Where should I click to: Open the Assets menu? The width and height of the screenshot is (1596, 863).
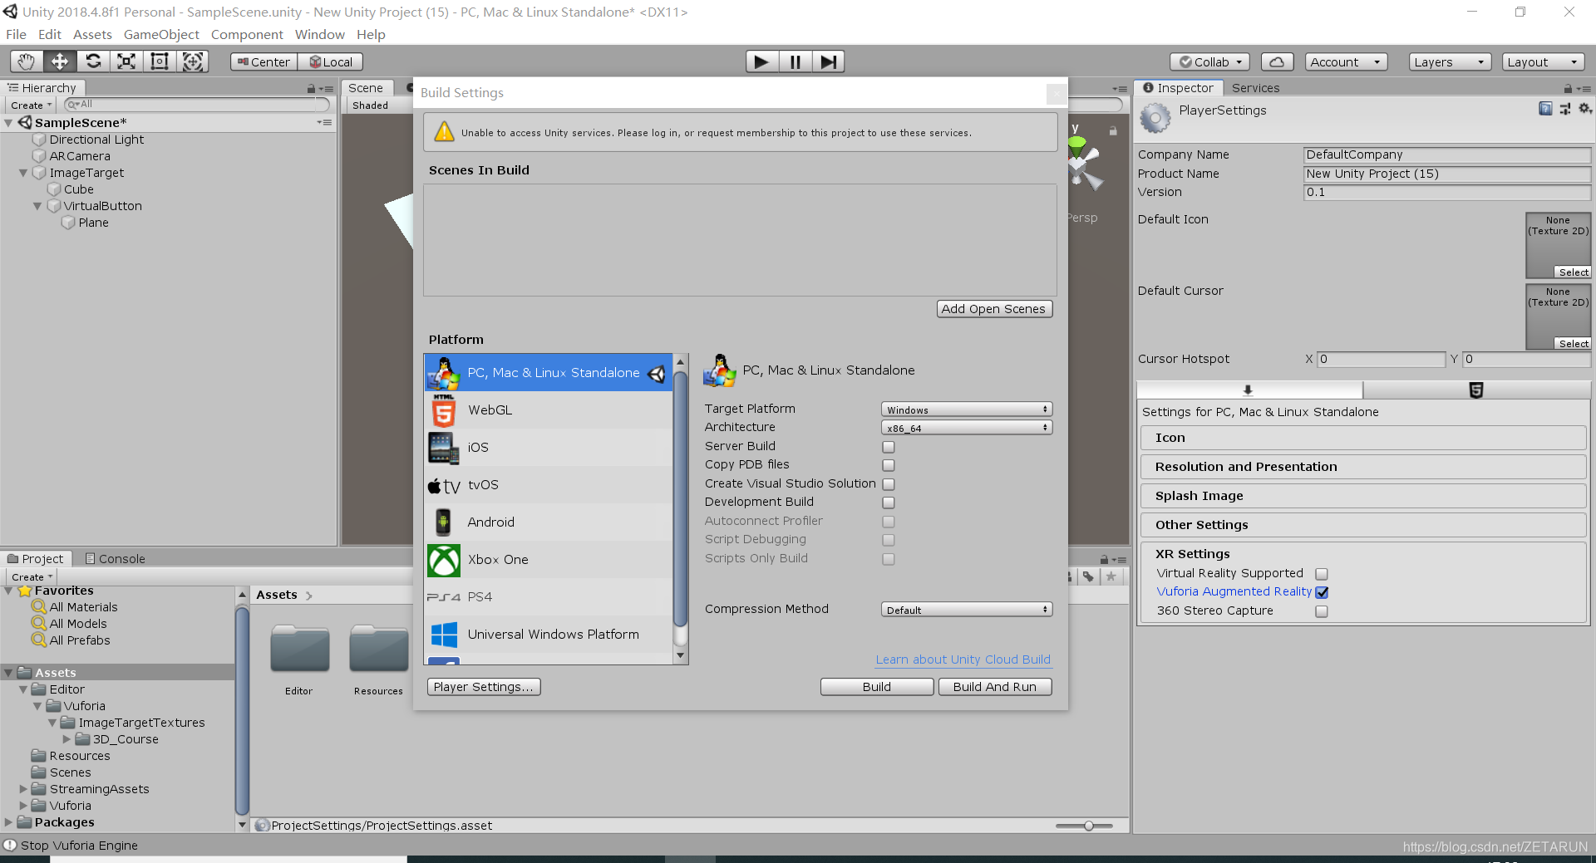coord(92,35)
